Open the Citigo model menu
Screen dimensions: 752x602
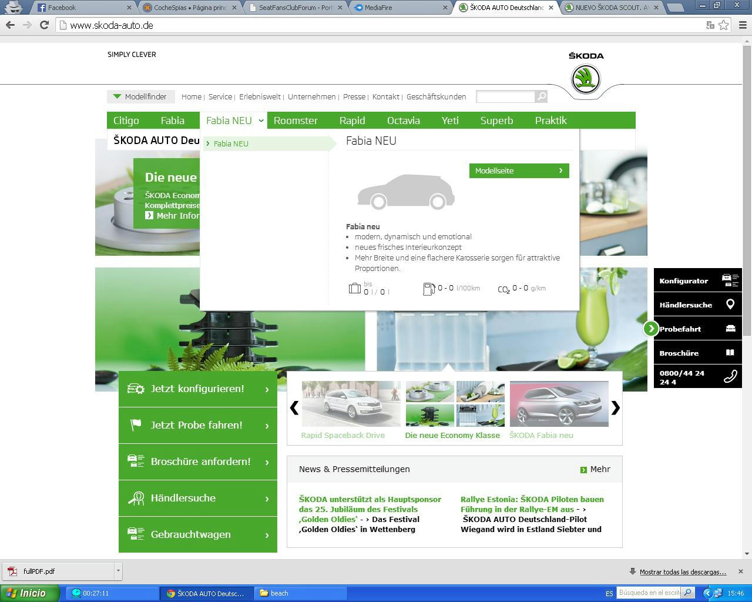coord(126,121)
